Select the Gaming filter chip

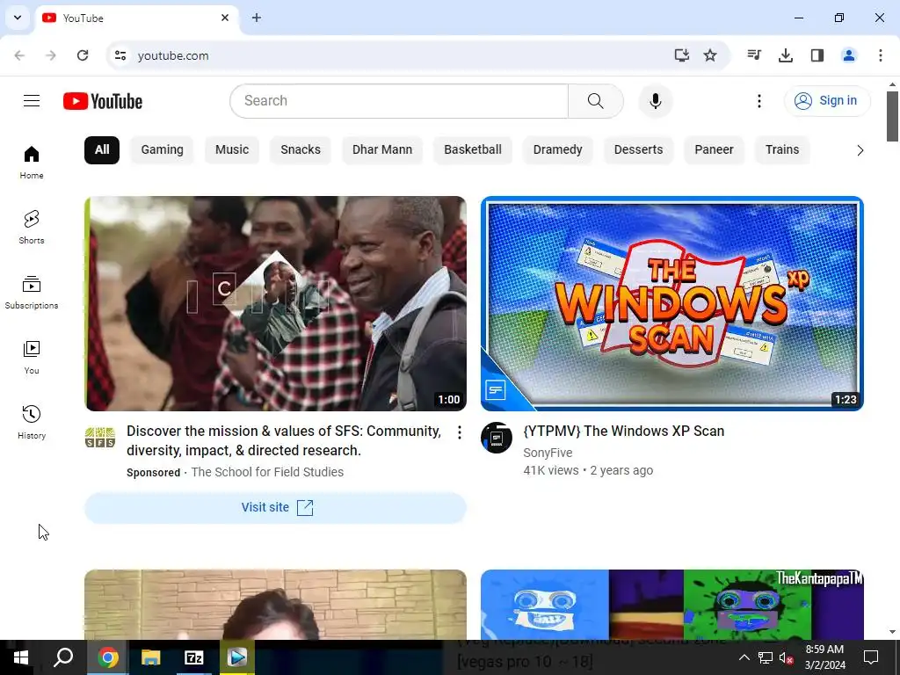(163, 149)
